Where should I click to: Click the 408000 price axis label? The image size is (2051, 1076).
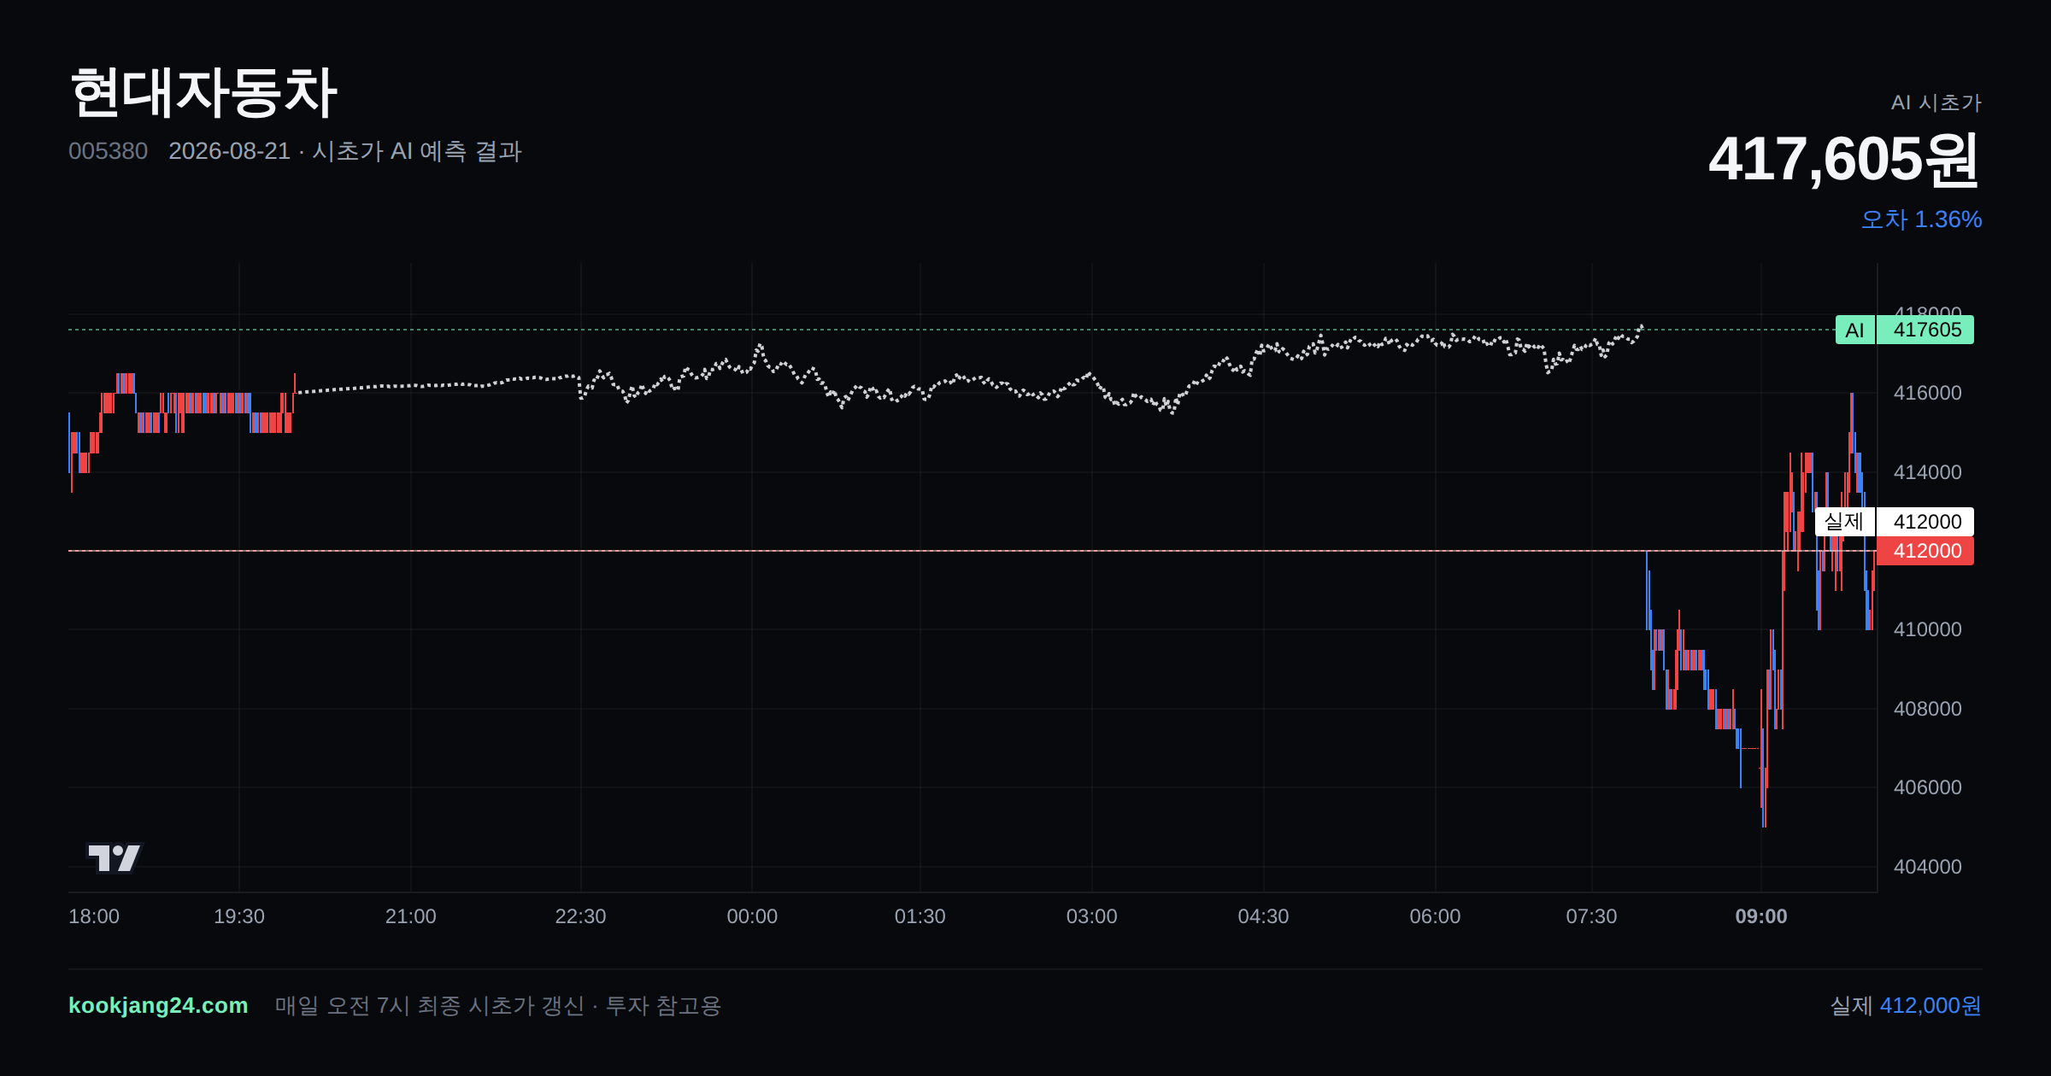[1927, 709]
